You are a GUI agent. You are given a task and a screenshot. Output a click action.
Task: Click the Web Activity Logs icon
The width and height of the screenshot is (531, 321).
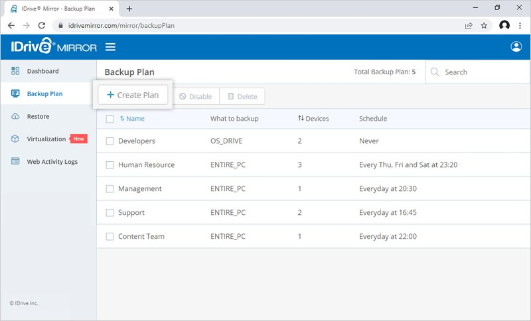pyautogui.click(x=15, y=162)
